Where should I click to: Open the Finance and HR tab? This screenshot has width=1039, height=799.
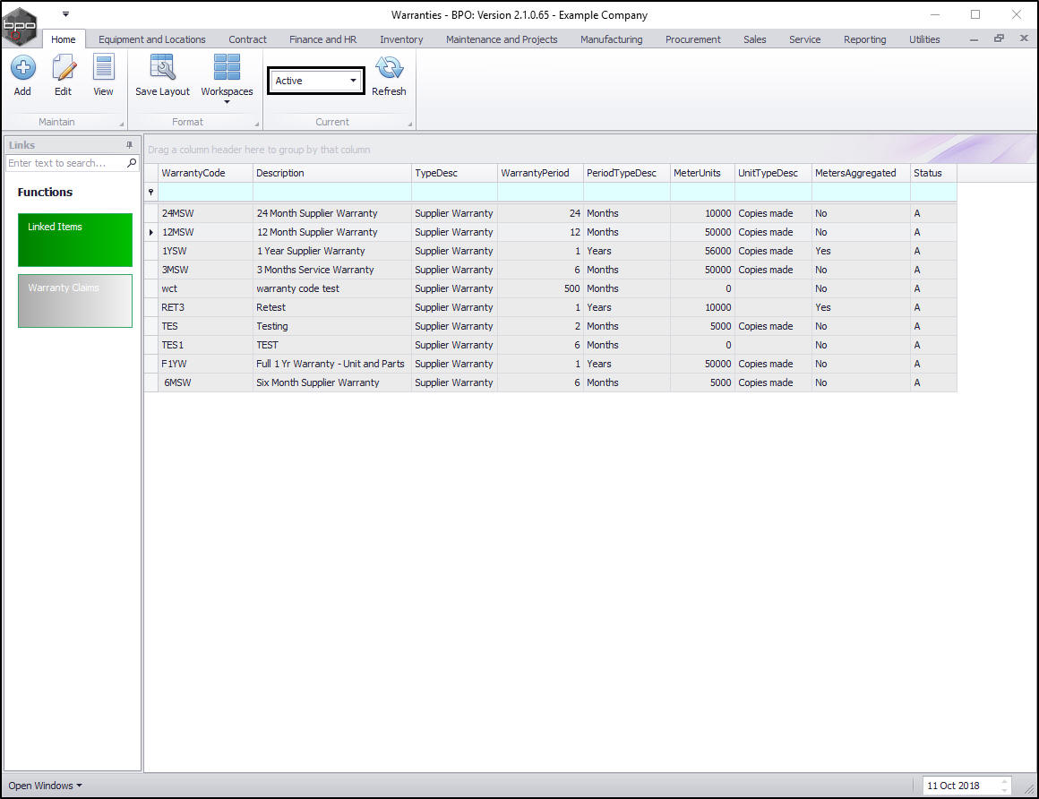pos(322,39)
